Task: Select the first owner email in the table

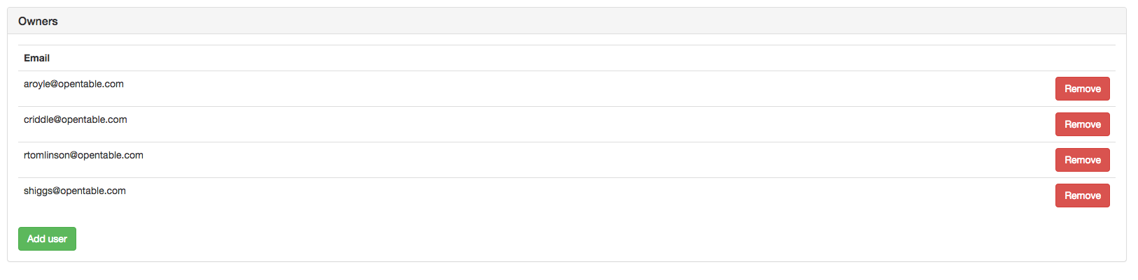Action: [x=73, y=84]
